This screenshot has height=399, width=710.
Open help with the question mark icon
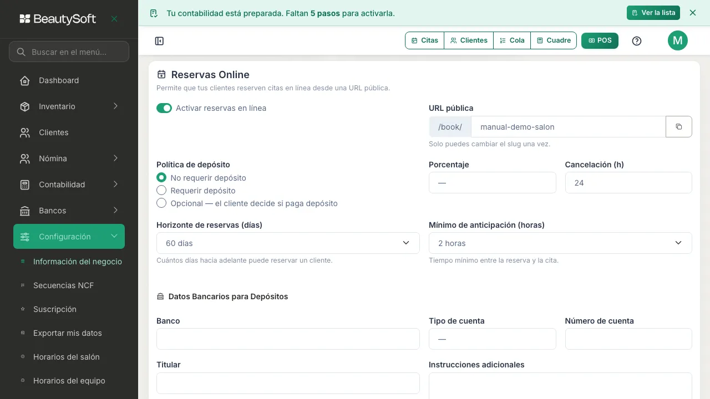pyautogui.click(x=637, y=41)
